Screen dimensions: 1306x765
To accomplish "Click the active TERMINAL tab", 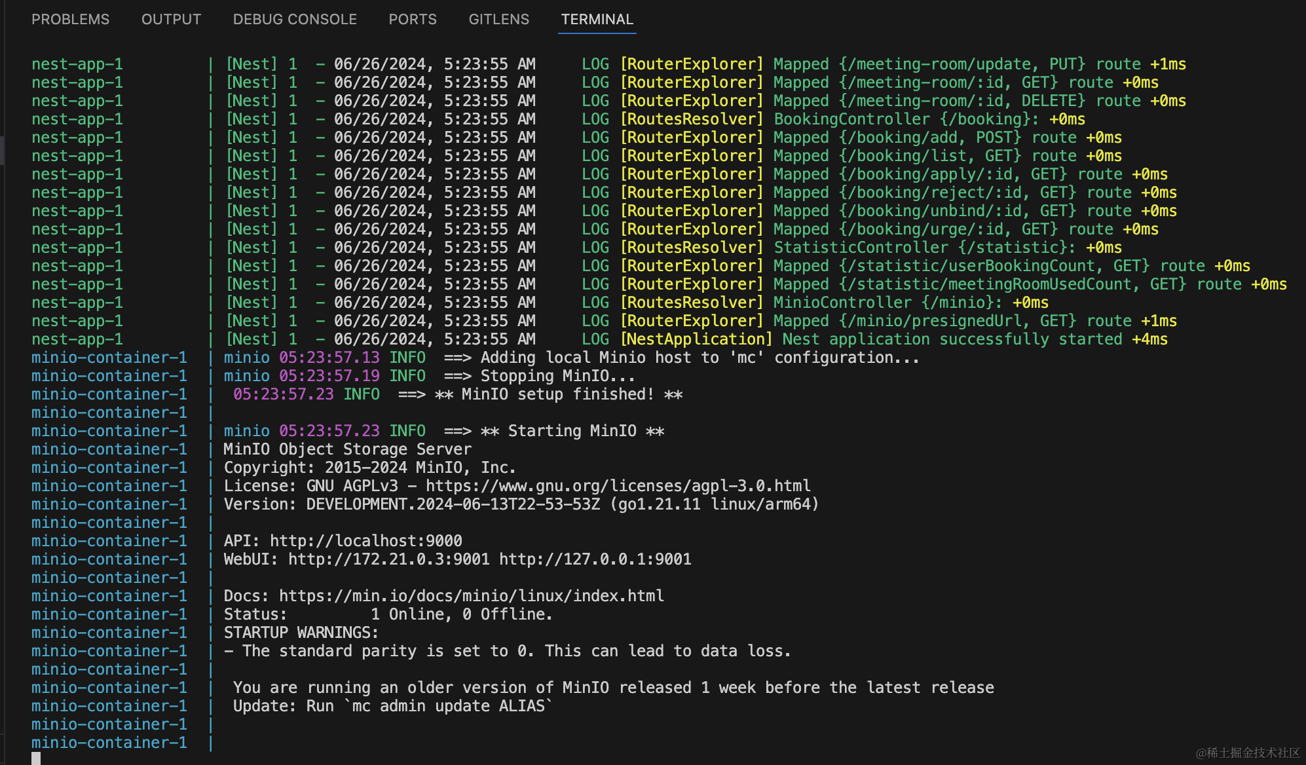I will point(597,20).
